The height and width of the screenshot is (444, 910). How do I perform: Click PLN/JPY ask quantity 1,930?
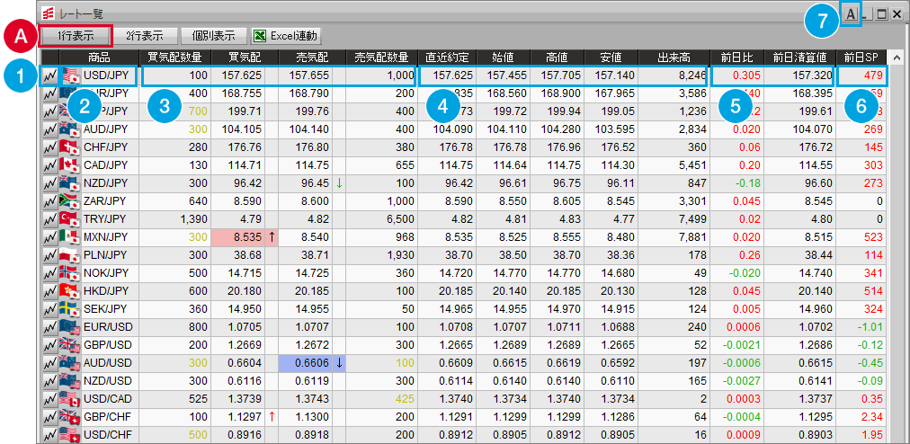(401, 255)
